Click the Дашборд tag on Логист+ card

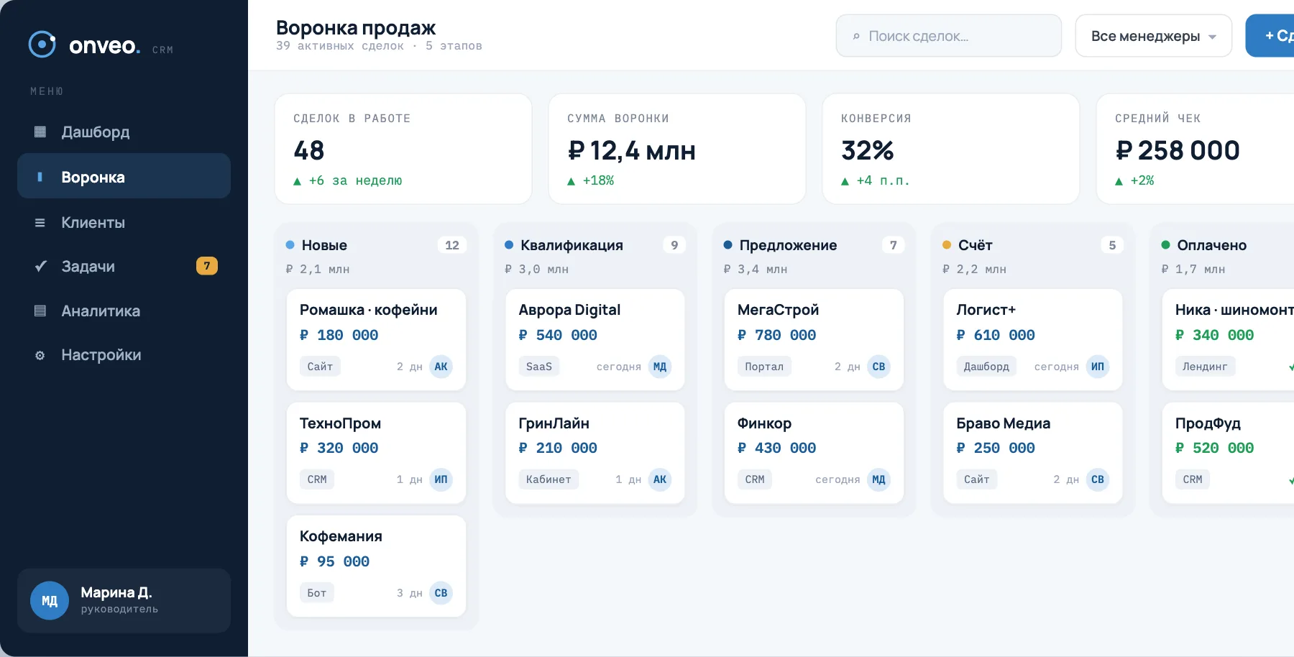point(986,367)
